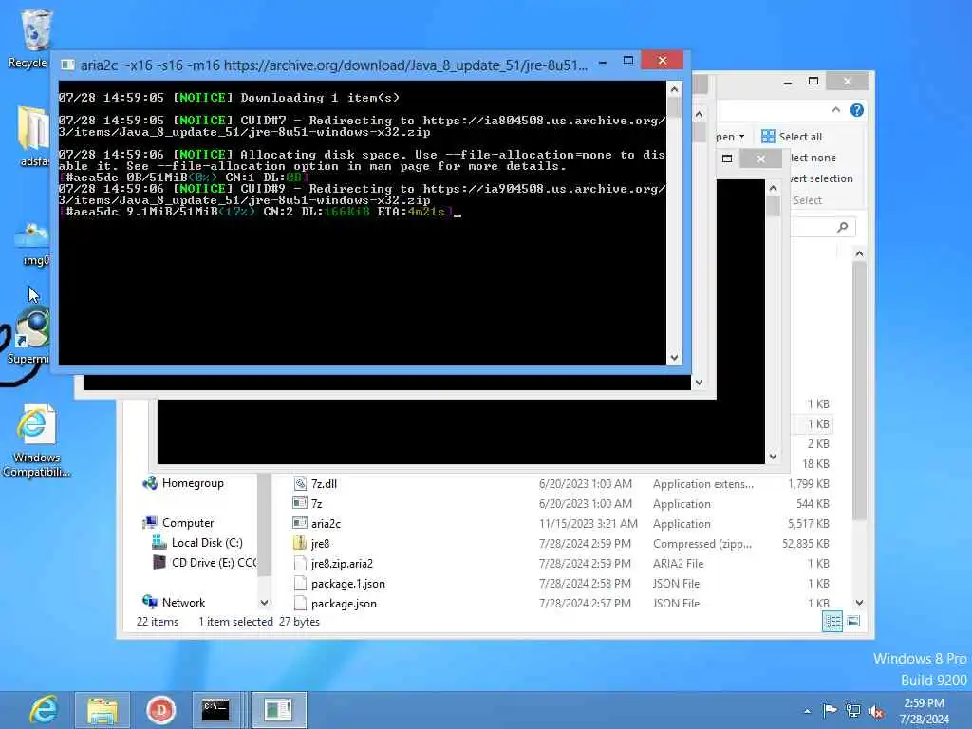The width and height of the screenshot is (972, 729).
Task: Click the Action Center flag tray icon
Action: pyautogui.click(x=830, y=710)
